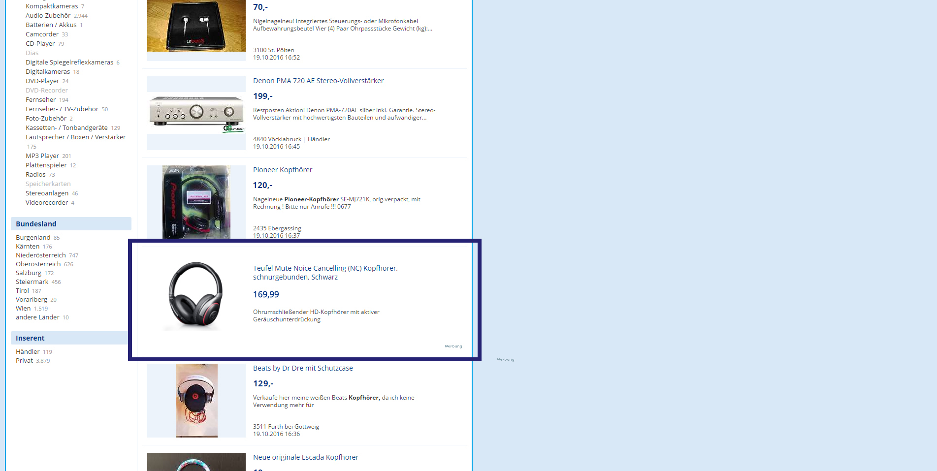
Task: Select the Stereoanlagen category
Action: (x=47, y=193)
